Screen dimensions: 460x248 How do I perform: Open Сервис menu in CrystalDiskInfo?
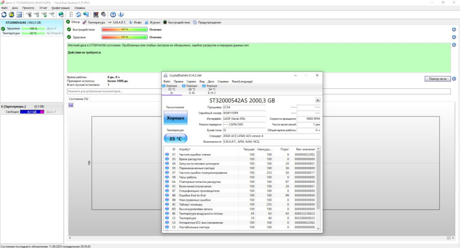click(191, 82)
